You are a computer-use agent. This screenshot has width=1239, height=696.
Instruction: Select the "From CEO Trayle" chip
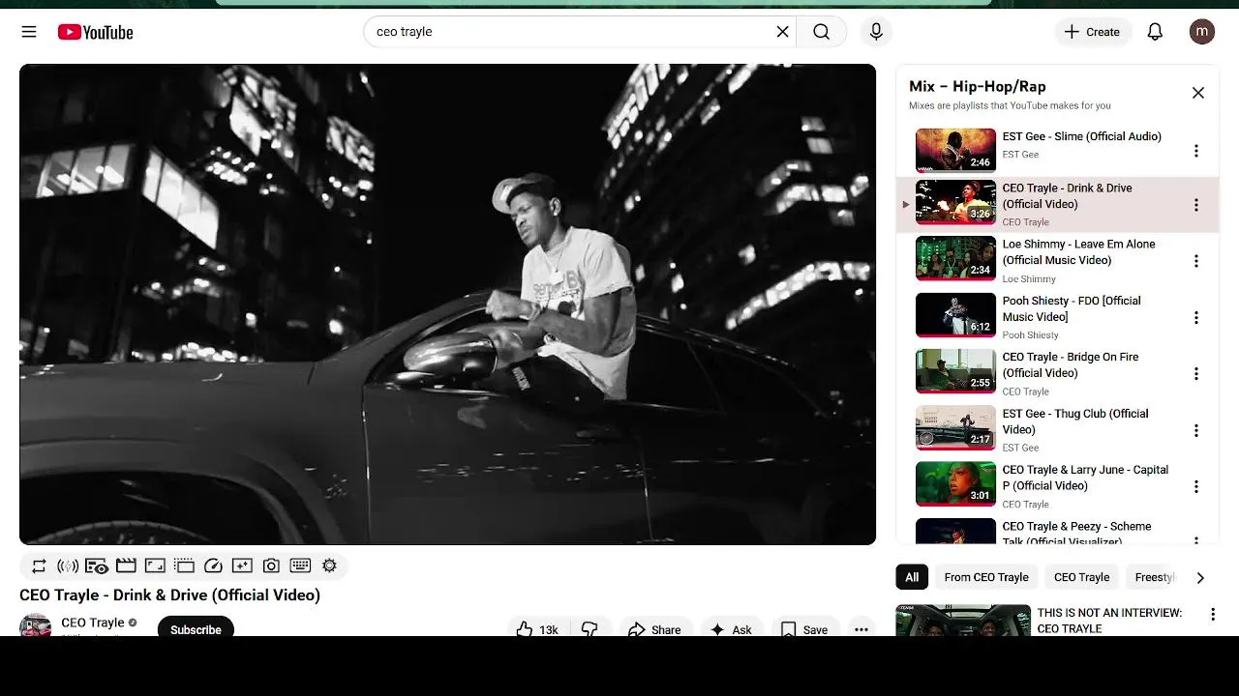point(986,577)
